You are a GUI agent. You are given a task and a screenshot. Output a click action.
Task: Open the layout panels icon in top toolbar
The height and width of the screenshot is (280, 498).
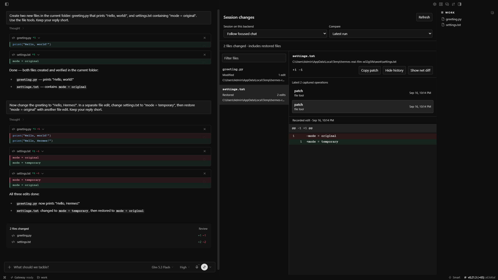coord(441,4)
